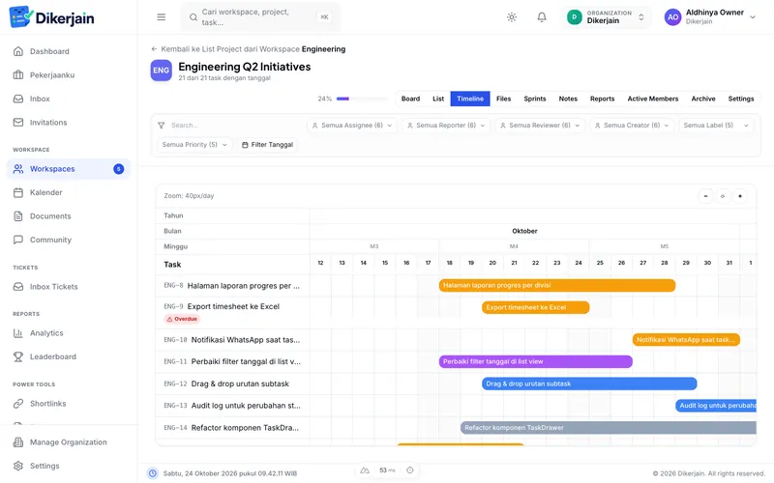
Task: Open Documents in the sidebar
Action: click(69, 216)
